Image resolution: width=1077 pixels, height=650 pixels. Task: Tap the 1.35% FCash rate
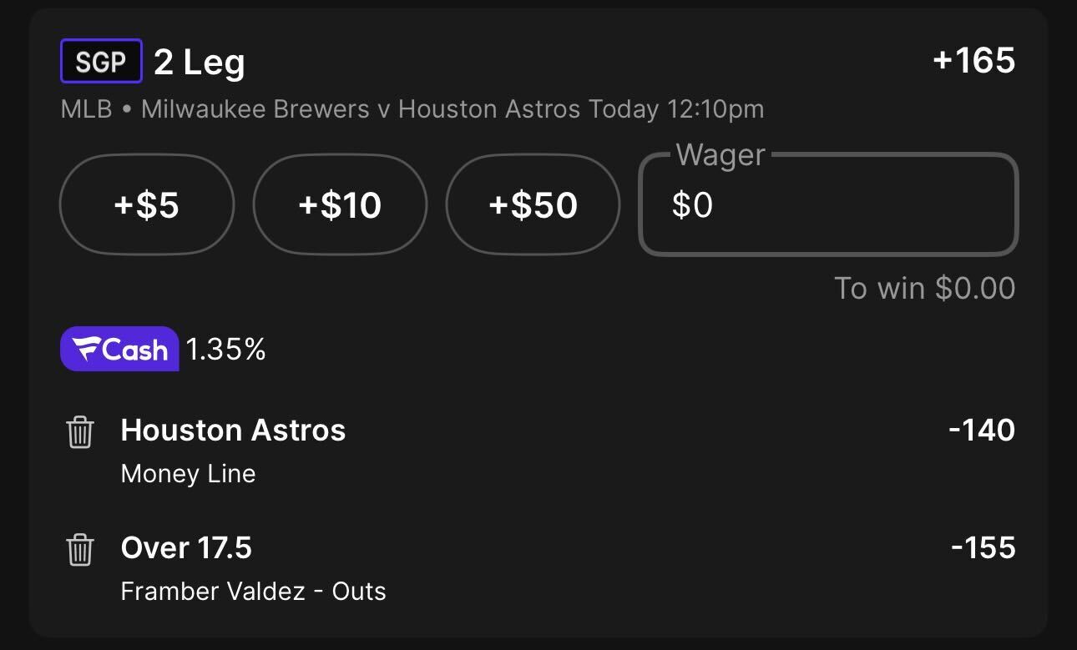click(225, 350)
